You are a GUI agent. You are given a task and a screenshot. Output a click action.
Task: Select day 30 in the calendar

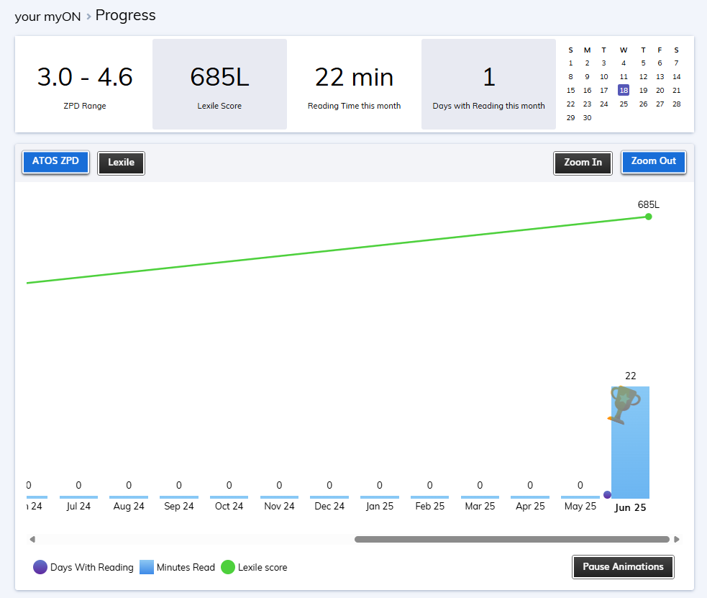tap(587, 118)
